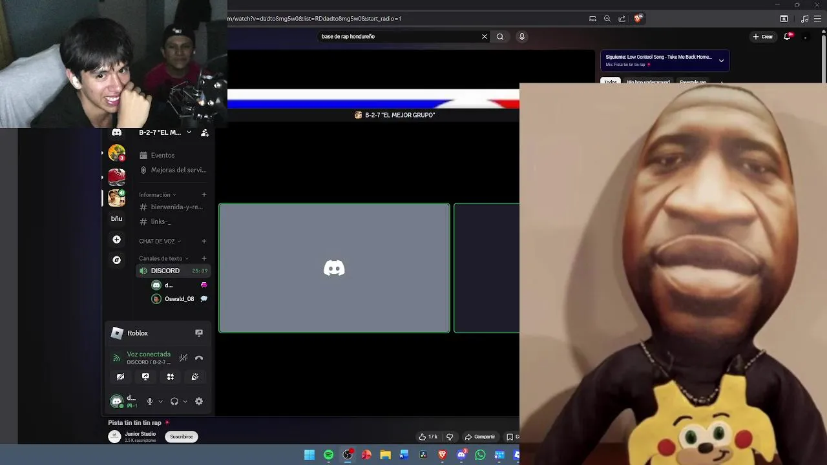Open the Windows Start menu
Image resolution: width=827 pixels, height=465 pixels.
tap(309, 455)
